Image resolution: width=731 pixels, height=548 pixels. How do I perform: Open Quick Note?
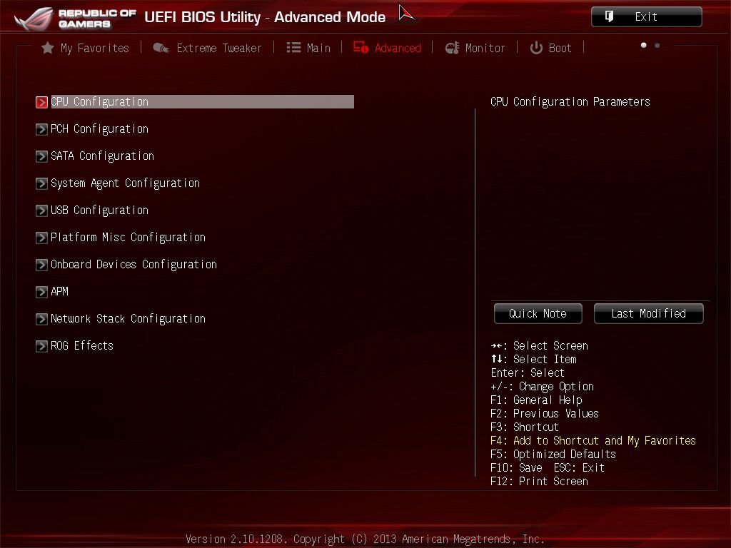click(x=538, y=314)
